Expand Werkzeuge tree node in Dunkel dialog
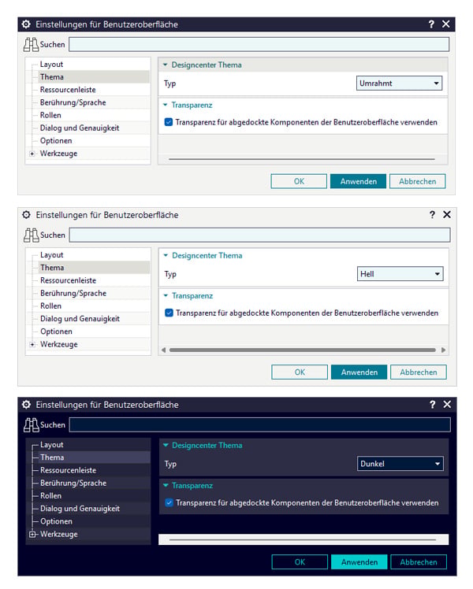The image size is (473, 589). [x=32, y=534]
